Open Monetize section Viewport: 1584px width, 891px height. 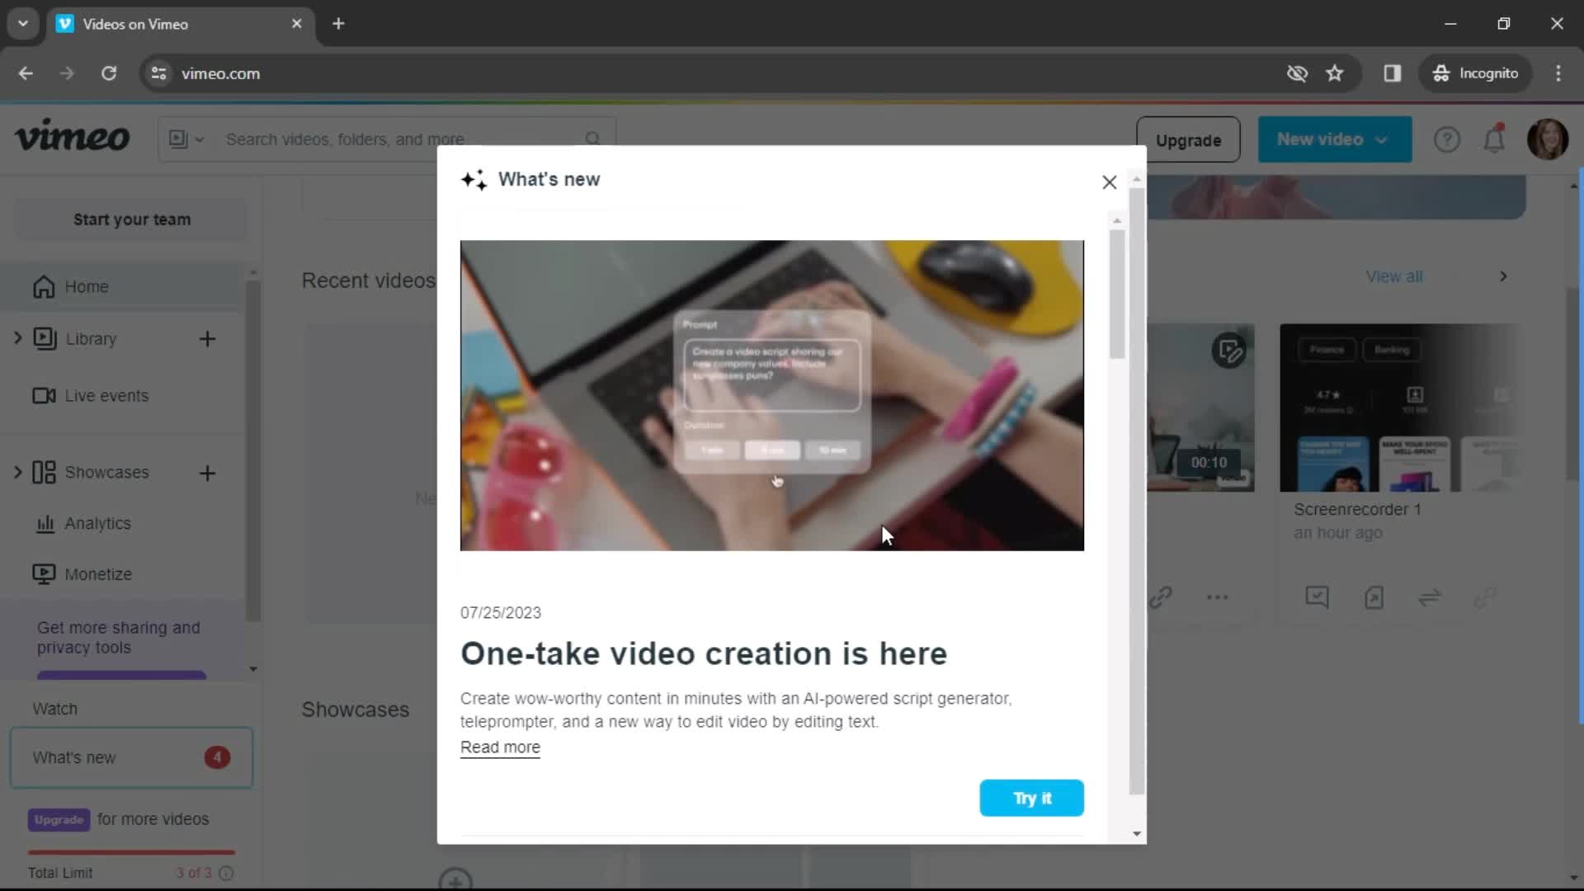98,573
